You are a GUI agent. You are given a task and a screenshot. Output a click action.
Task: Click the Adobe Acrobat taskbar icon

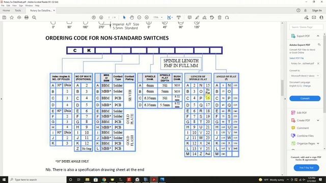[x=154, y=179]
